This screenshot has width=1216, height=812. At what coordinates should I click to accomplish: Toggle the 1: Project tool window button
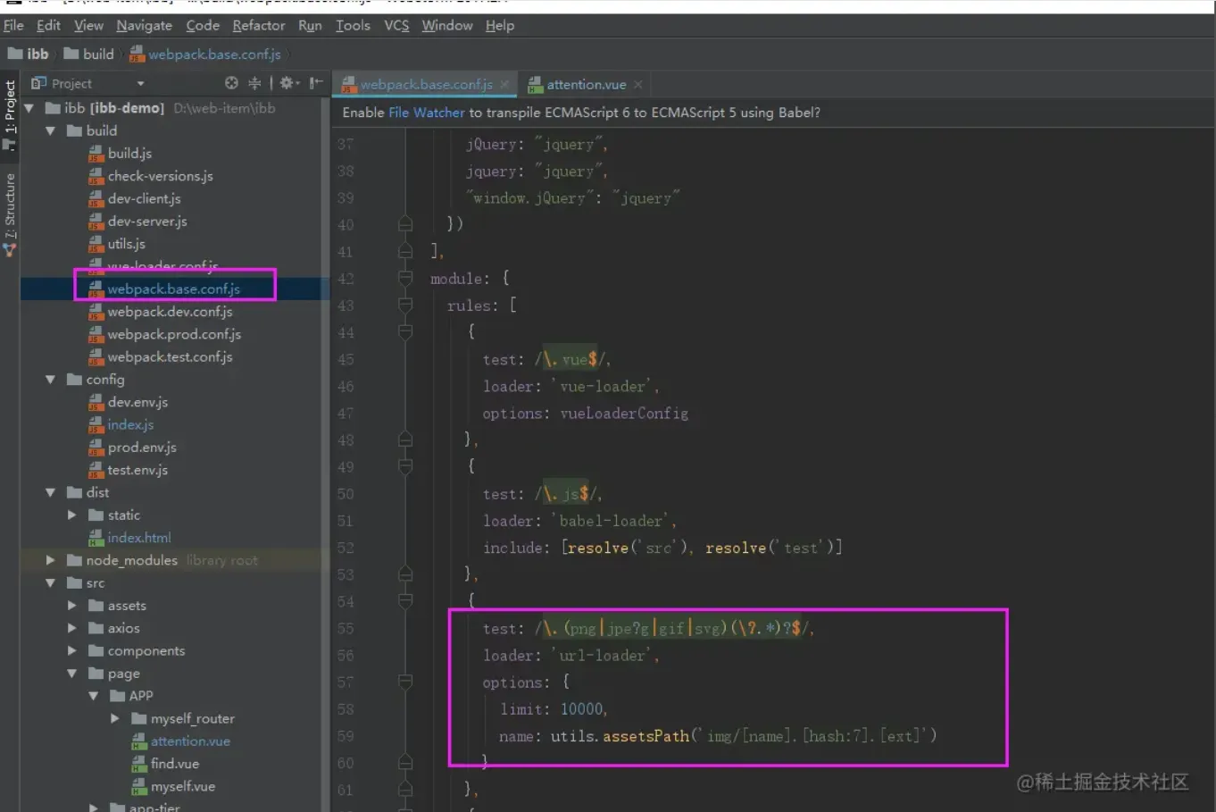10,114
